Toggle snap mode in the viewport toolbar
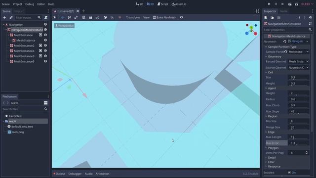This screenshot has height=178, width=316. 112,18
